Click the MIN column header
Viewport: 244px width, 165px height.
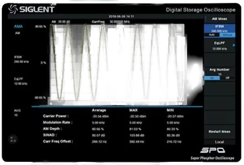[170, 110]
